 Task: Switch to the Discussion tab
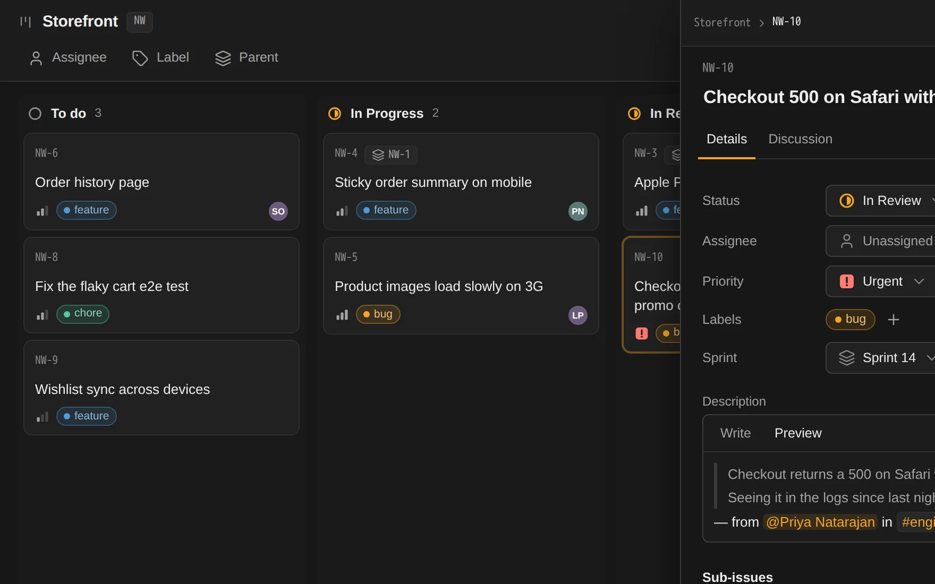click(801, 139)
